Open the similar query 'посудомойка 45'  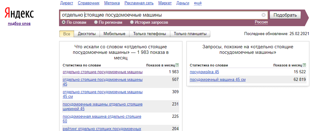pyautogui.click(x=204, y=72)
